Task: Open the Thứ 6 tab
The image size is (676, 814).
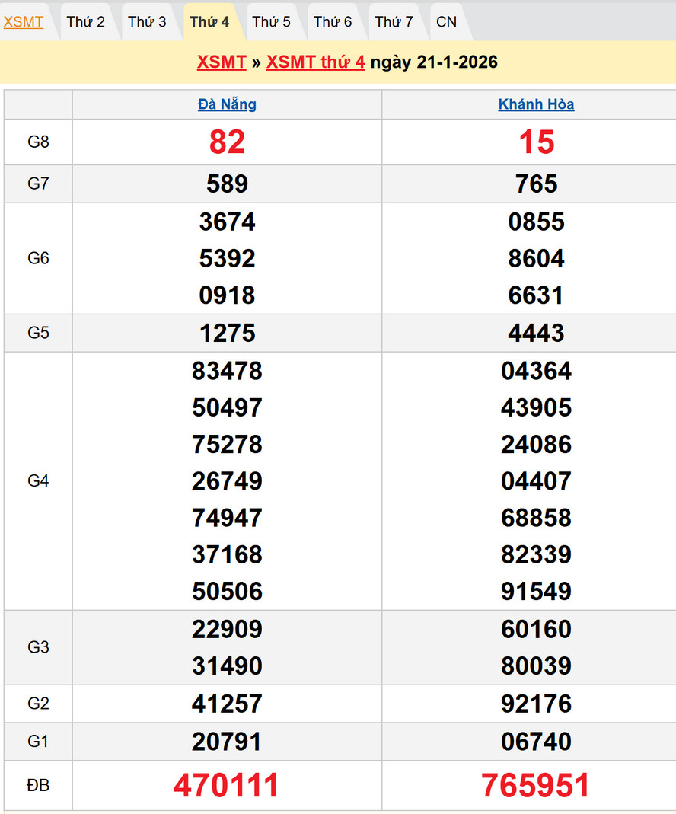Action: click(333, 22)
